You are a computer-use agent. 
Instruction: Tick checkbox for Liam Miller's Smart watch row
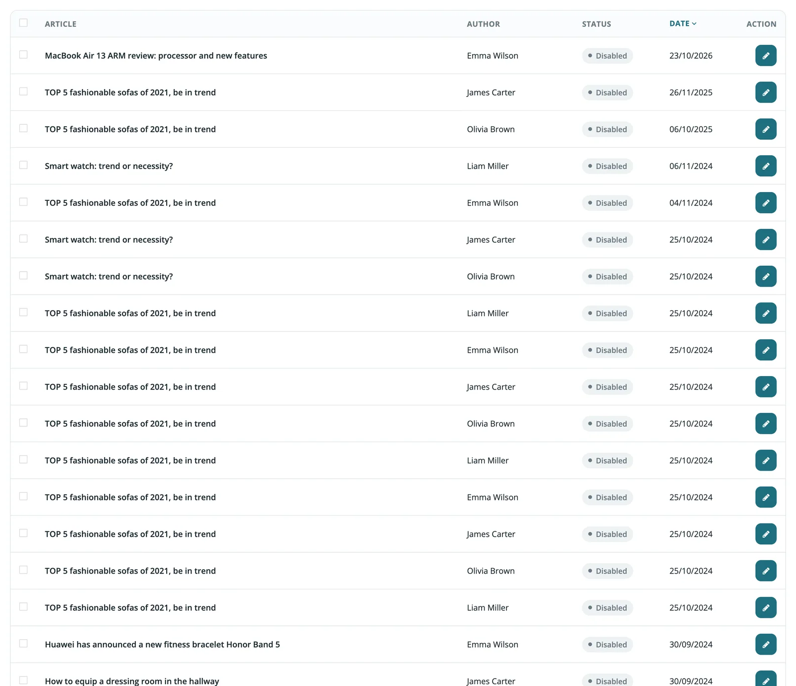click(x=23, y=165)
